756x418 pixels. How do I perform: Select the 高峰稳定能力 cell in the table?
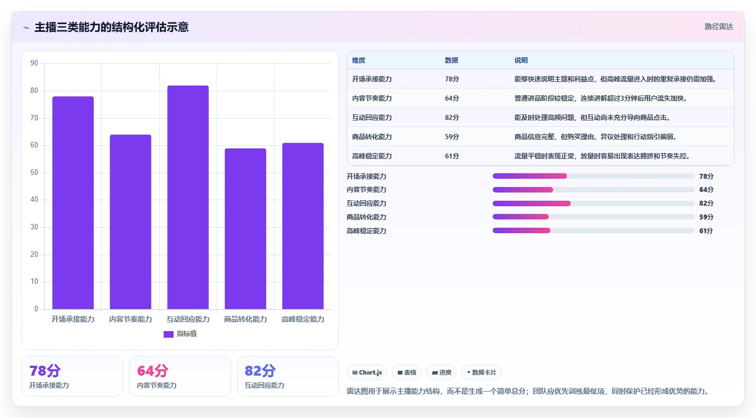click(x=372, y=156)
